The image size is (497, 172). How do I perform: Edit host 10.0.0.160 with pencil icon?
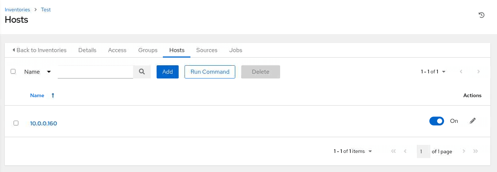pos(473,121)
